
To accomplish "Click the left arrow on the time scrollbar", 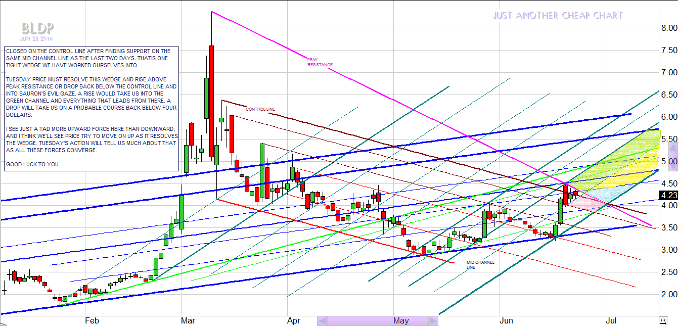I will point(322,321).
